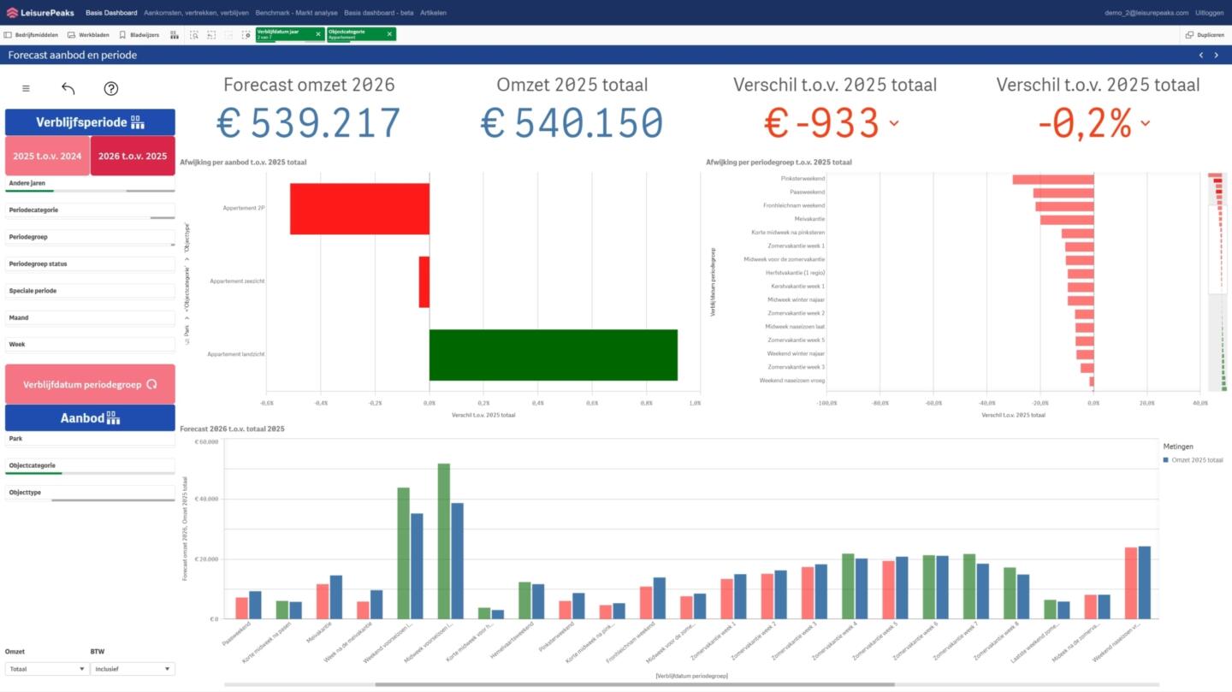Viewport: 1232px width, 692px height.
Task: Open the BTW Inclusief dropdown
Action: pyautogui.click(x=132, y=669)
